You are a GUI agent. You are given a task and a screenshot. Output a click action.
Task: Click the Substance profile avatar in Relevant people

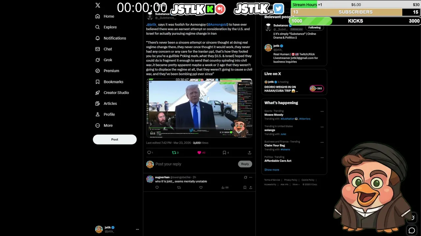[x=268, y=27]
